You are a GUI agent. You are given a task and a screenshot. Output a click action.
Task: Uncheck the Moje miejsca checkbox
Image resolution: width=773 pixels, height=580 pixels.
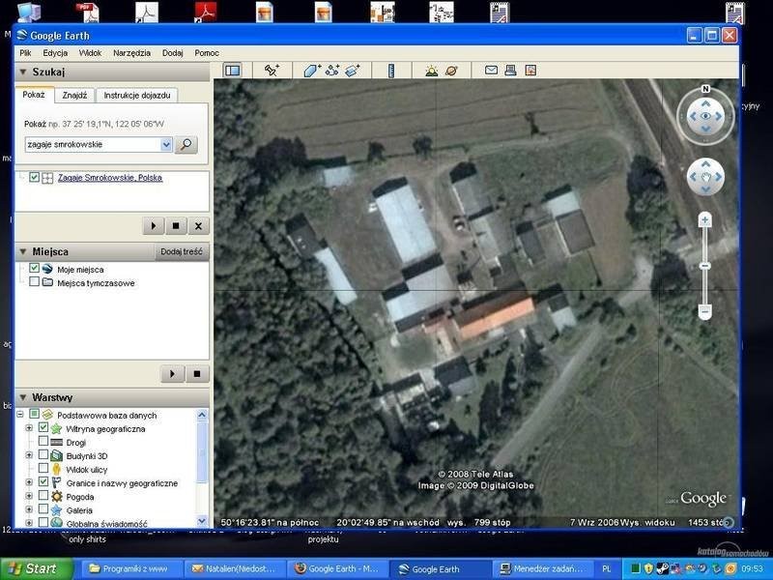(34, 268)
